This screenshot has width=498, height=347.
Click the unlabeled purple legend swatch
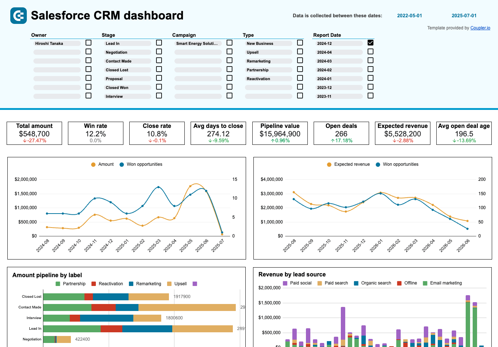click(195, 284)
